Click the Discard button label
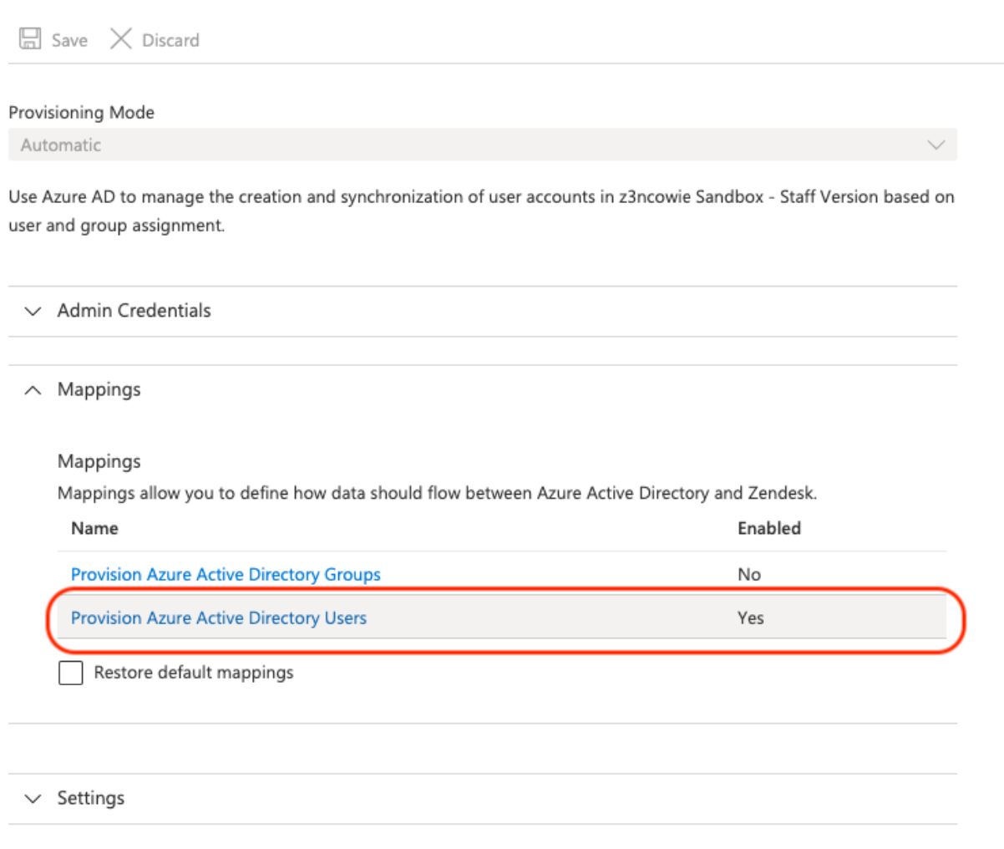Screen dimensions: 1004x849 [x=170, y=40]
